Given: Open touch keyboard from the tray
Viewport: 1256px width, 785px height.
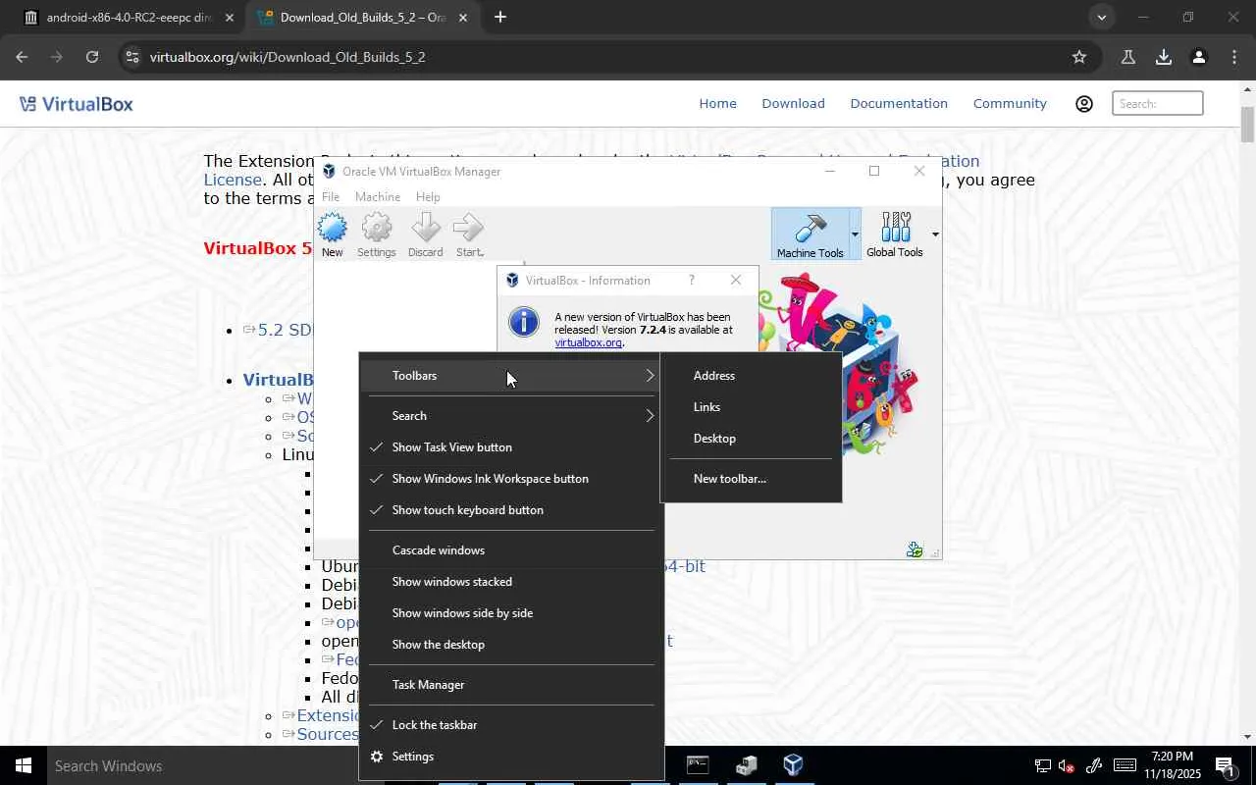Looking at the screenshot, I should (x=1125, y=765).
